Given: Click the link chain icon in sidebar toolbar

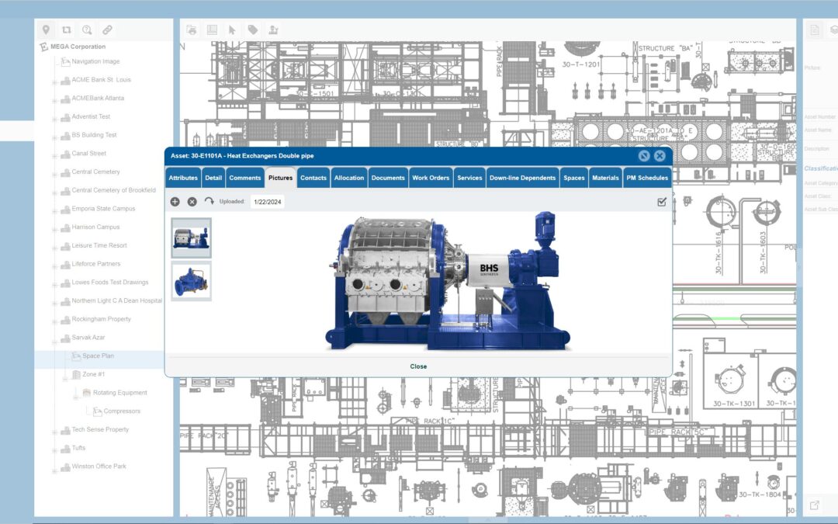Looking at the screenshot, I should click(x=107, y=30).
